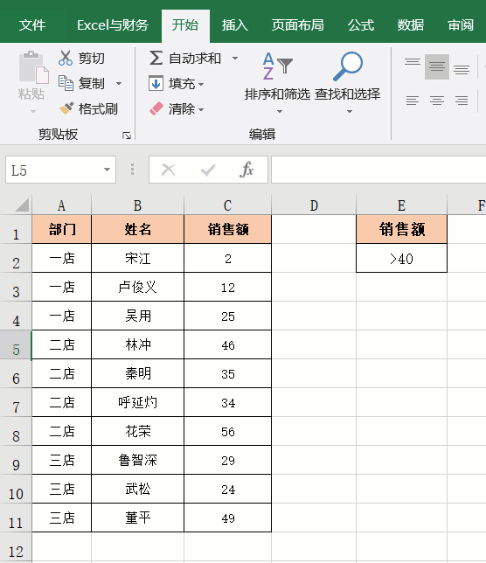Click the Clear eraser icon

tap(156, 108)
